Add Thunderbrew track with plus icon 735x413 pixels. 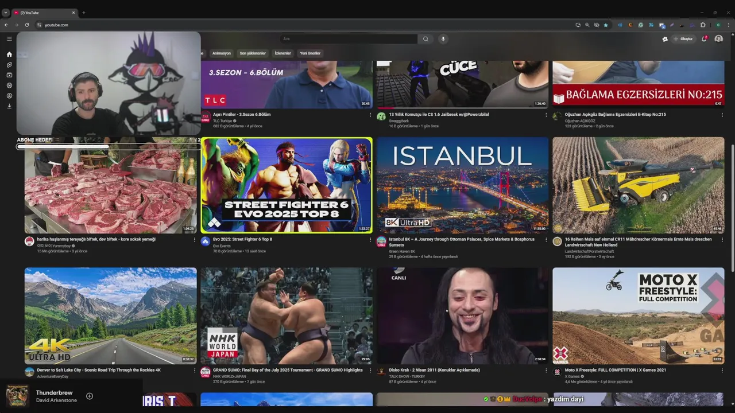pos(90,396)
